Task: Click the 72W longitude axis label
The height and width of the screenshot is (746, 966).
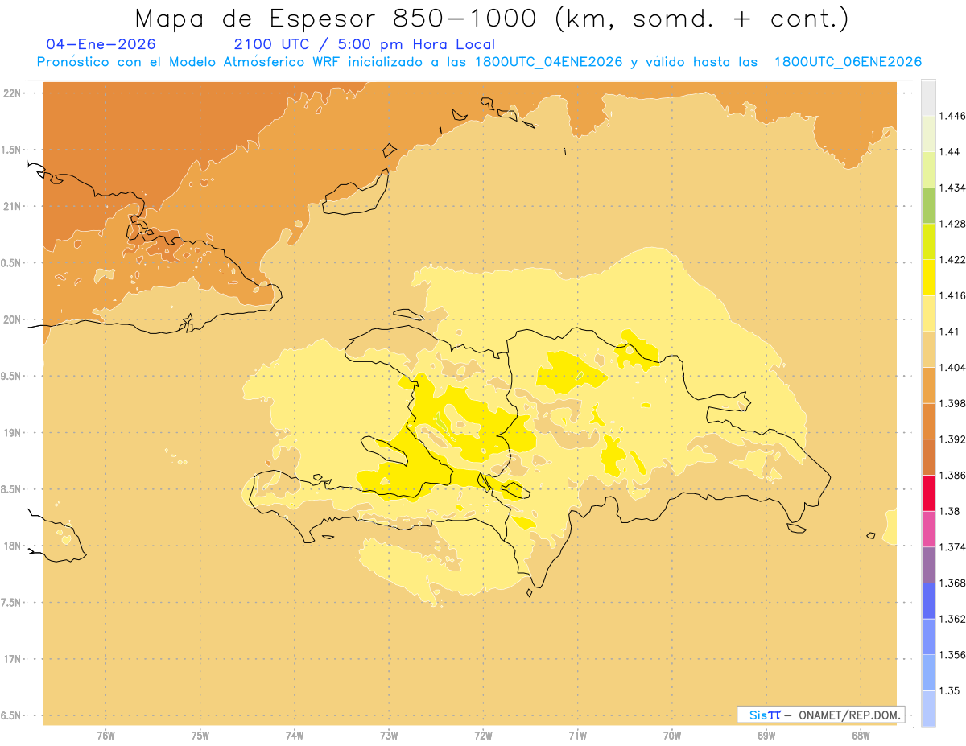Action: (x=483, y=735)
